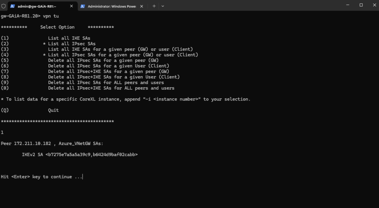Maximize the terminal window
379x208 pixels.
click(361, 5)
